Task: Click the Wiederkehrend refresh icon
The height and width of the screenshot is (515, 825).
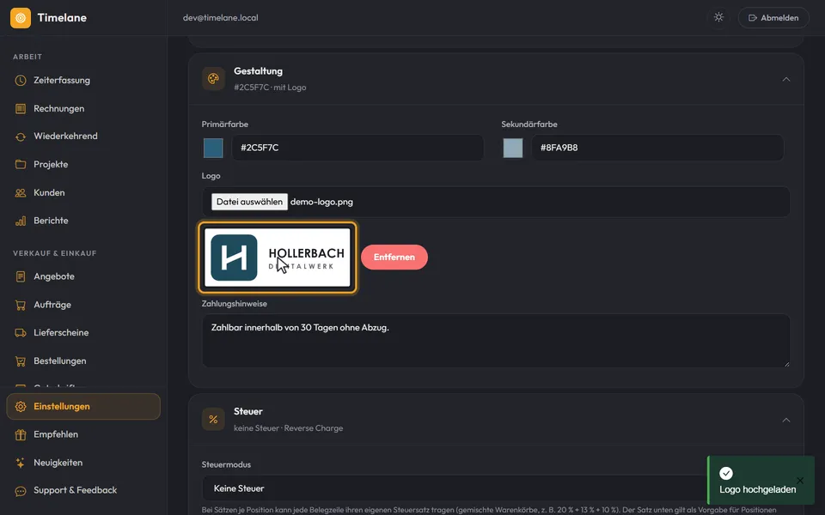Action: point(21,136)
